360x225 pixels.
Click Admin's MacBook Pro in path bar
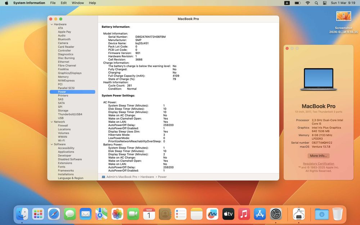coord(122,177)
